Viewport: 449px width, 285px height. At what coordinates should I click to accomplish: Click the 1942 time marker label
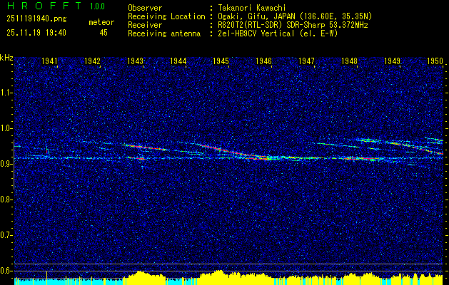(x=92, y=61)
